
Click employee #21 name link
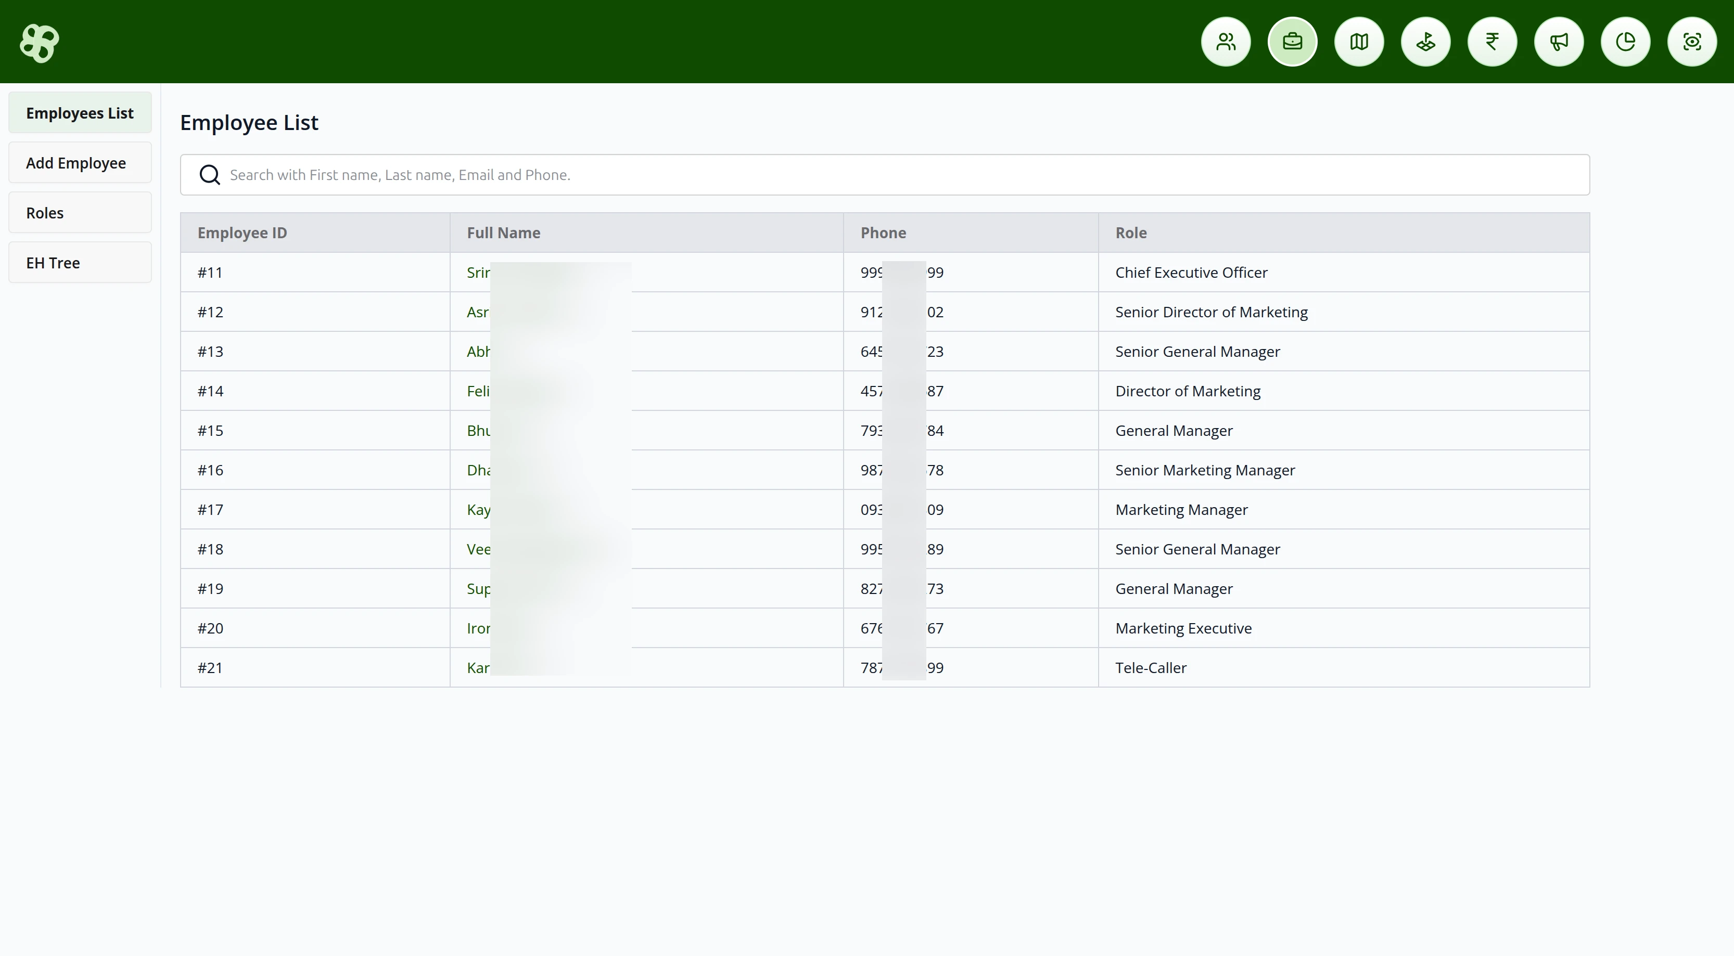479,667
